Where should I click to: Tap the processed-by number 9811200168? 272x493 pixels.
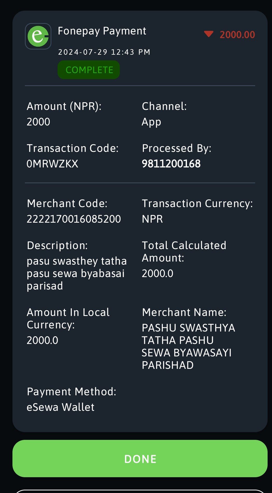(171, 164)
